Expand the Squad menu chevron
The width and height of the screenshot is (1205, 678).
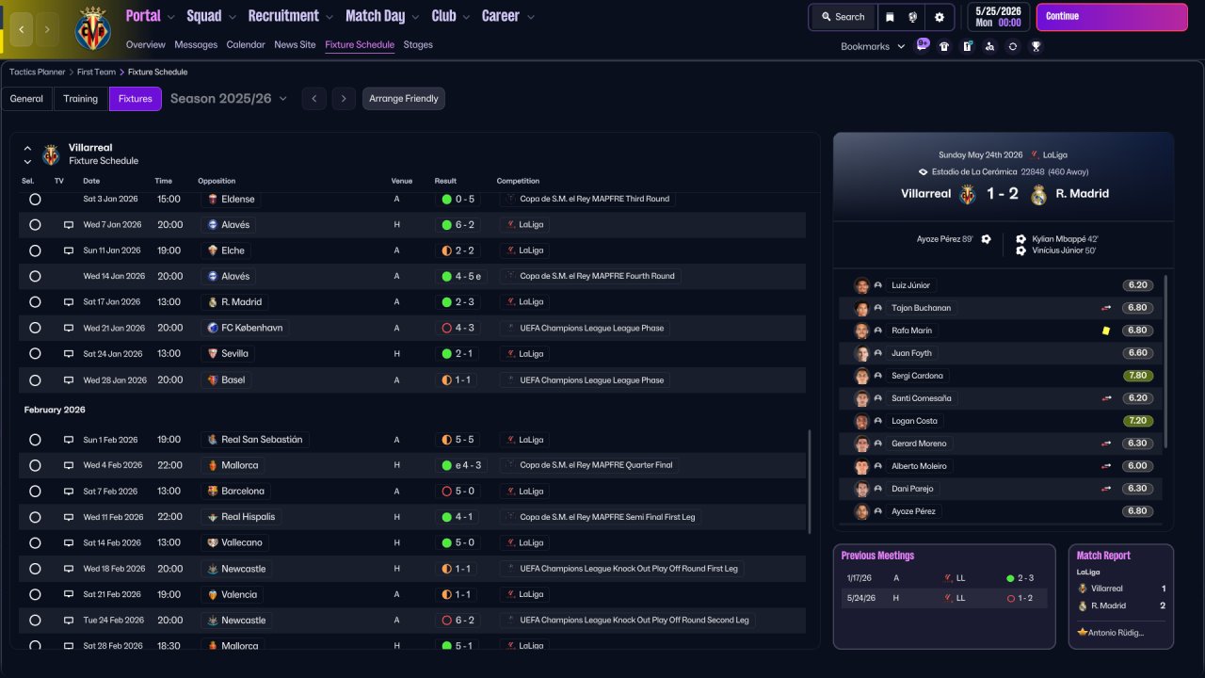tap(232, 17)
